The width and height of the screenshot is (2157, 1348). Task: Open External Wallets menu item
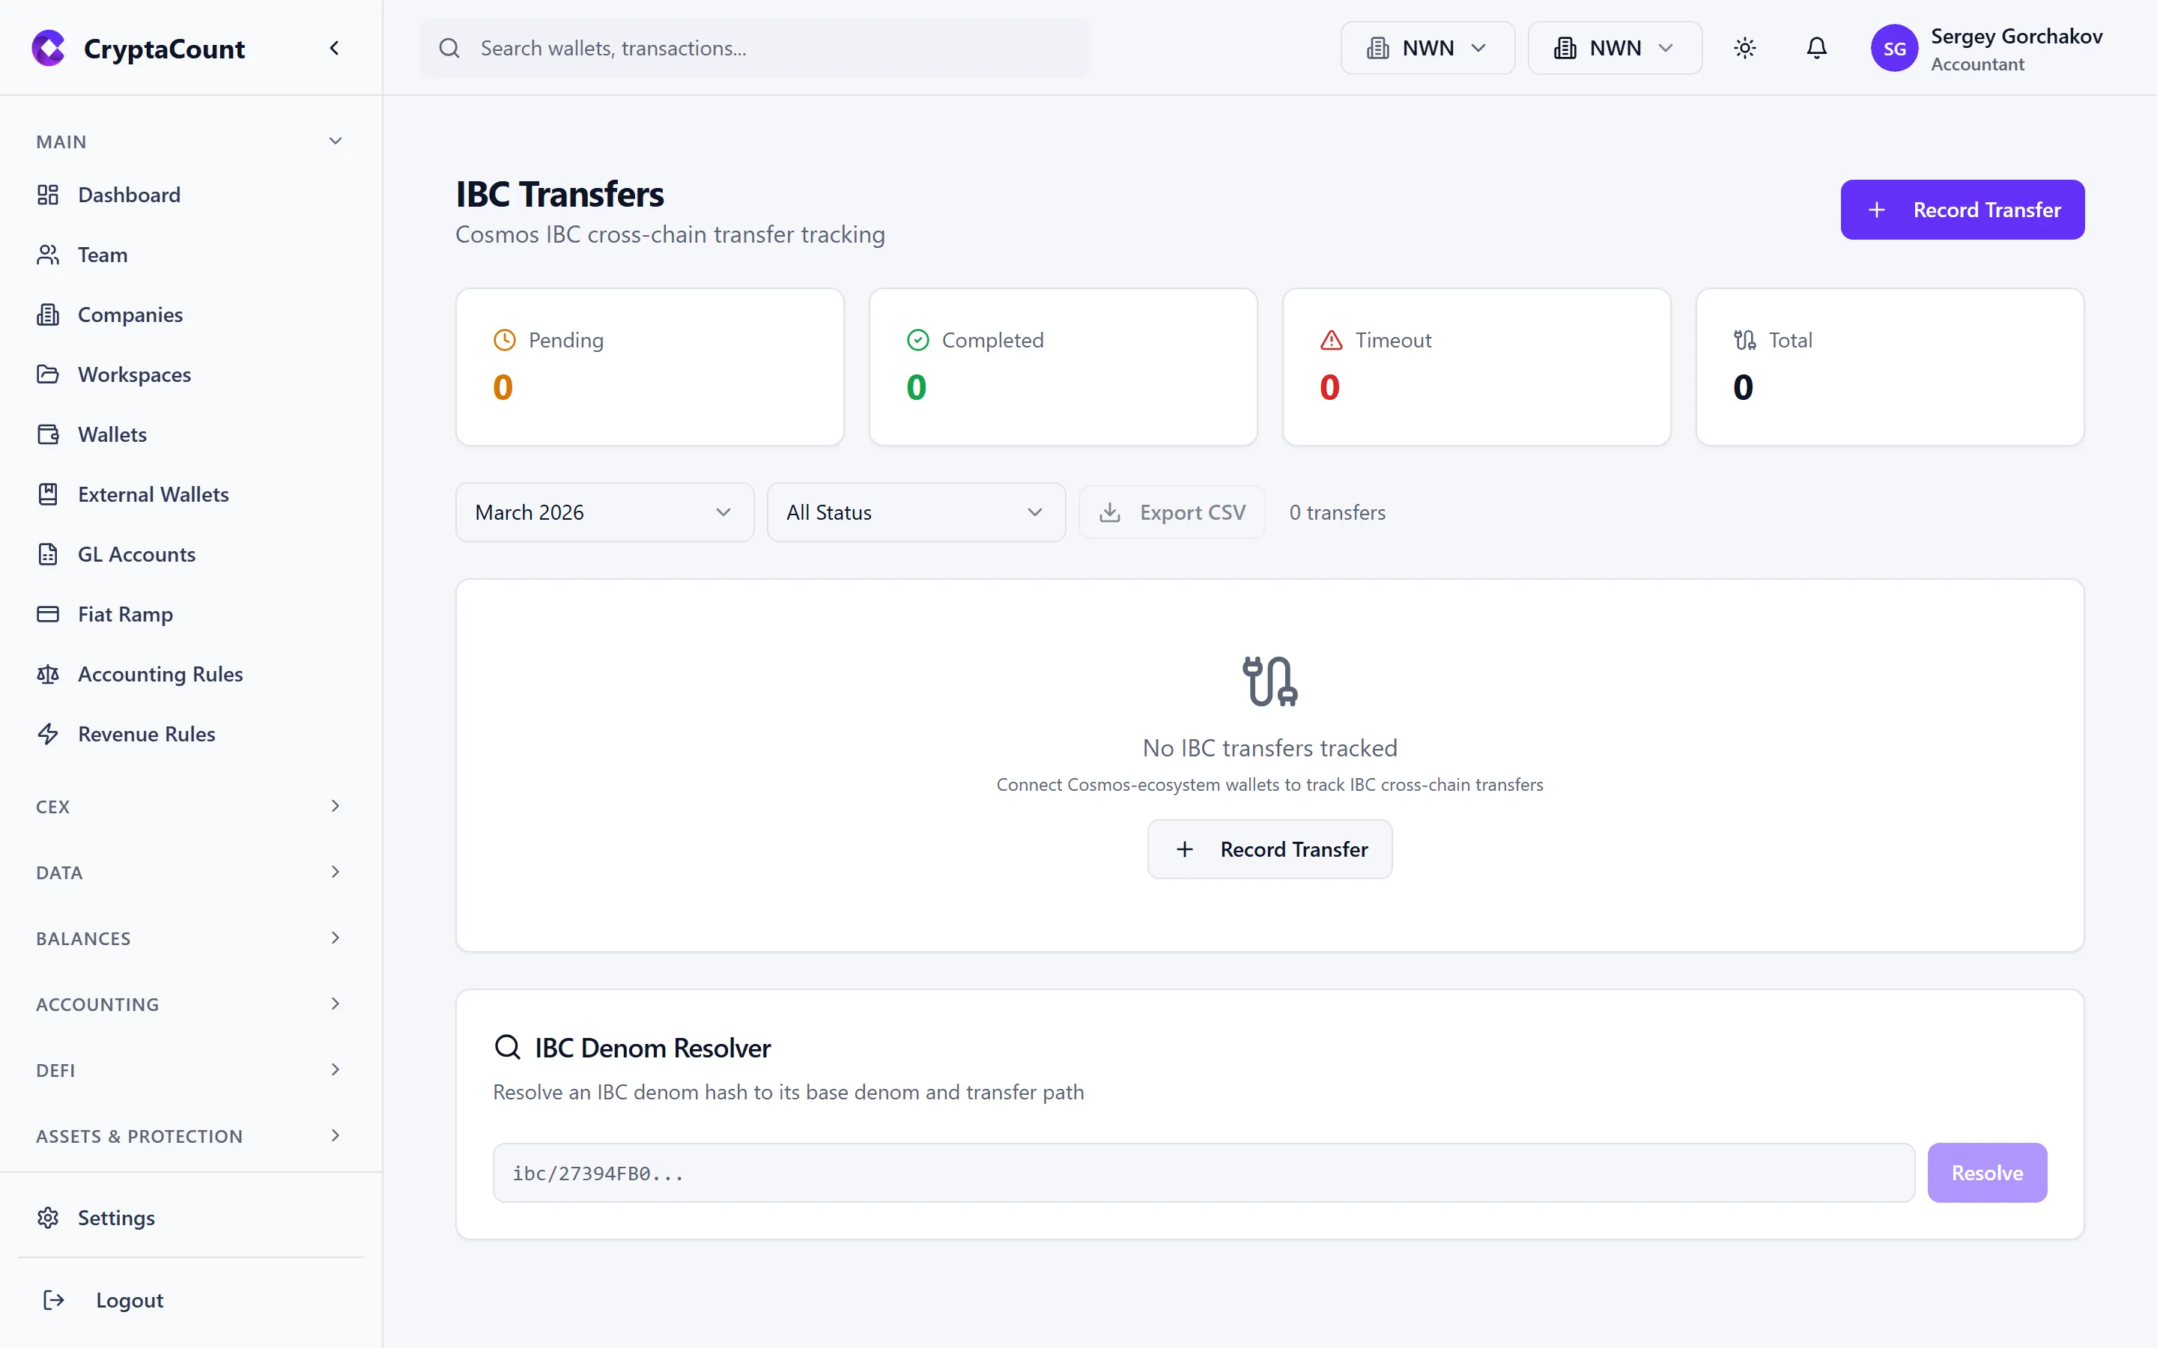(x=154, y=495)
